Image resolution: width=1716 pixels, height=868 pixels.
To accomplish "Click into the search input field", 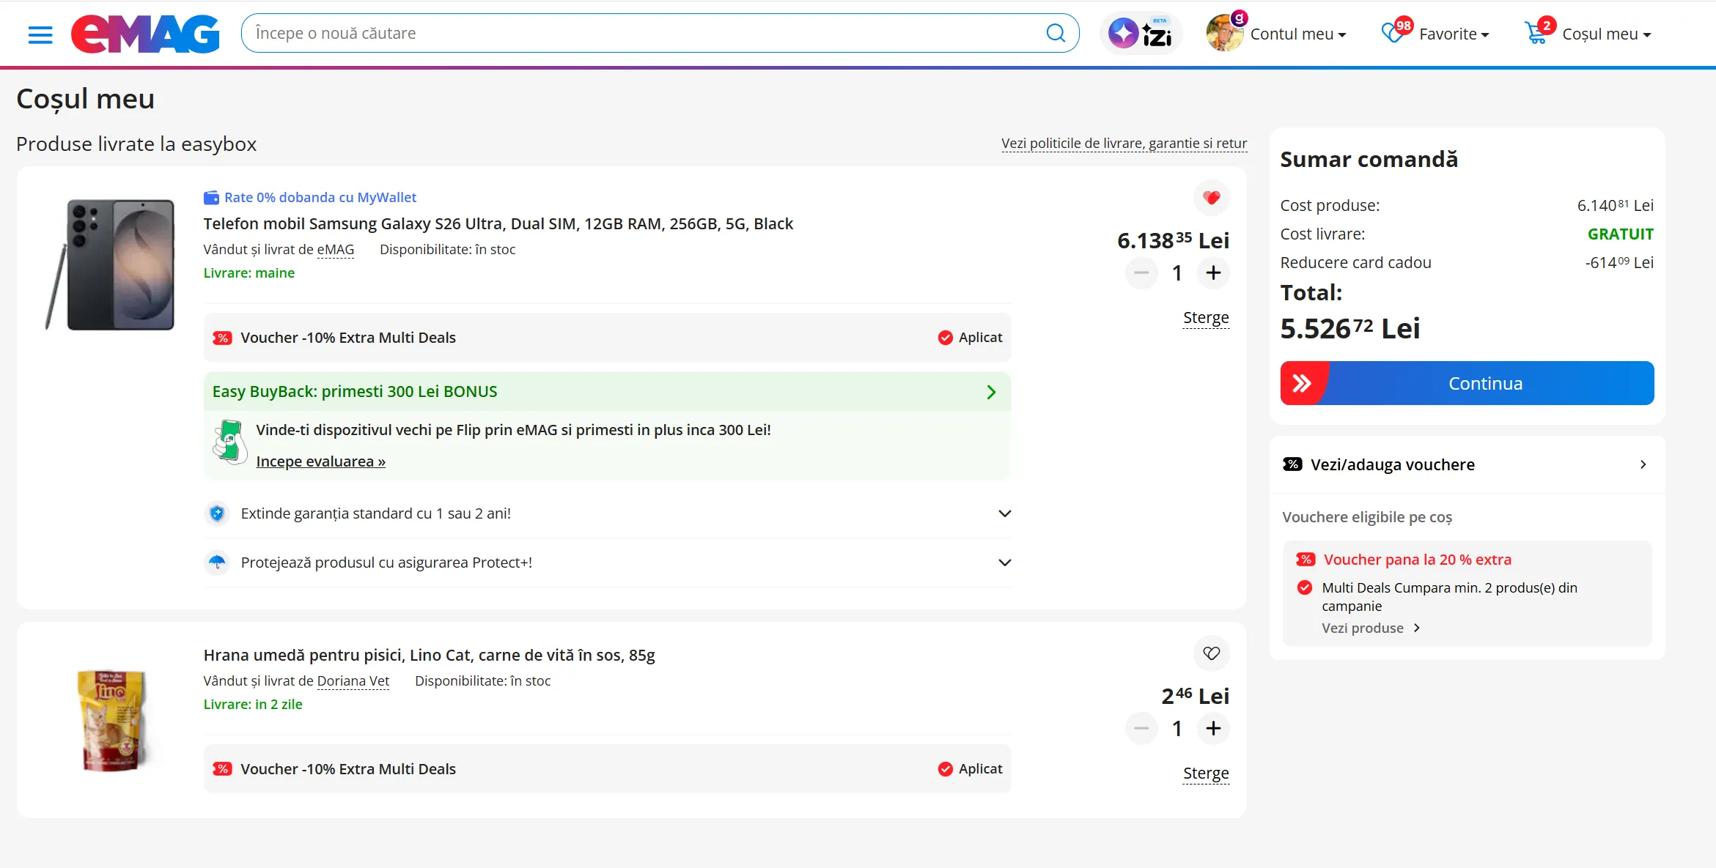I will click(x=645, y=33).
